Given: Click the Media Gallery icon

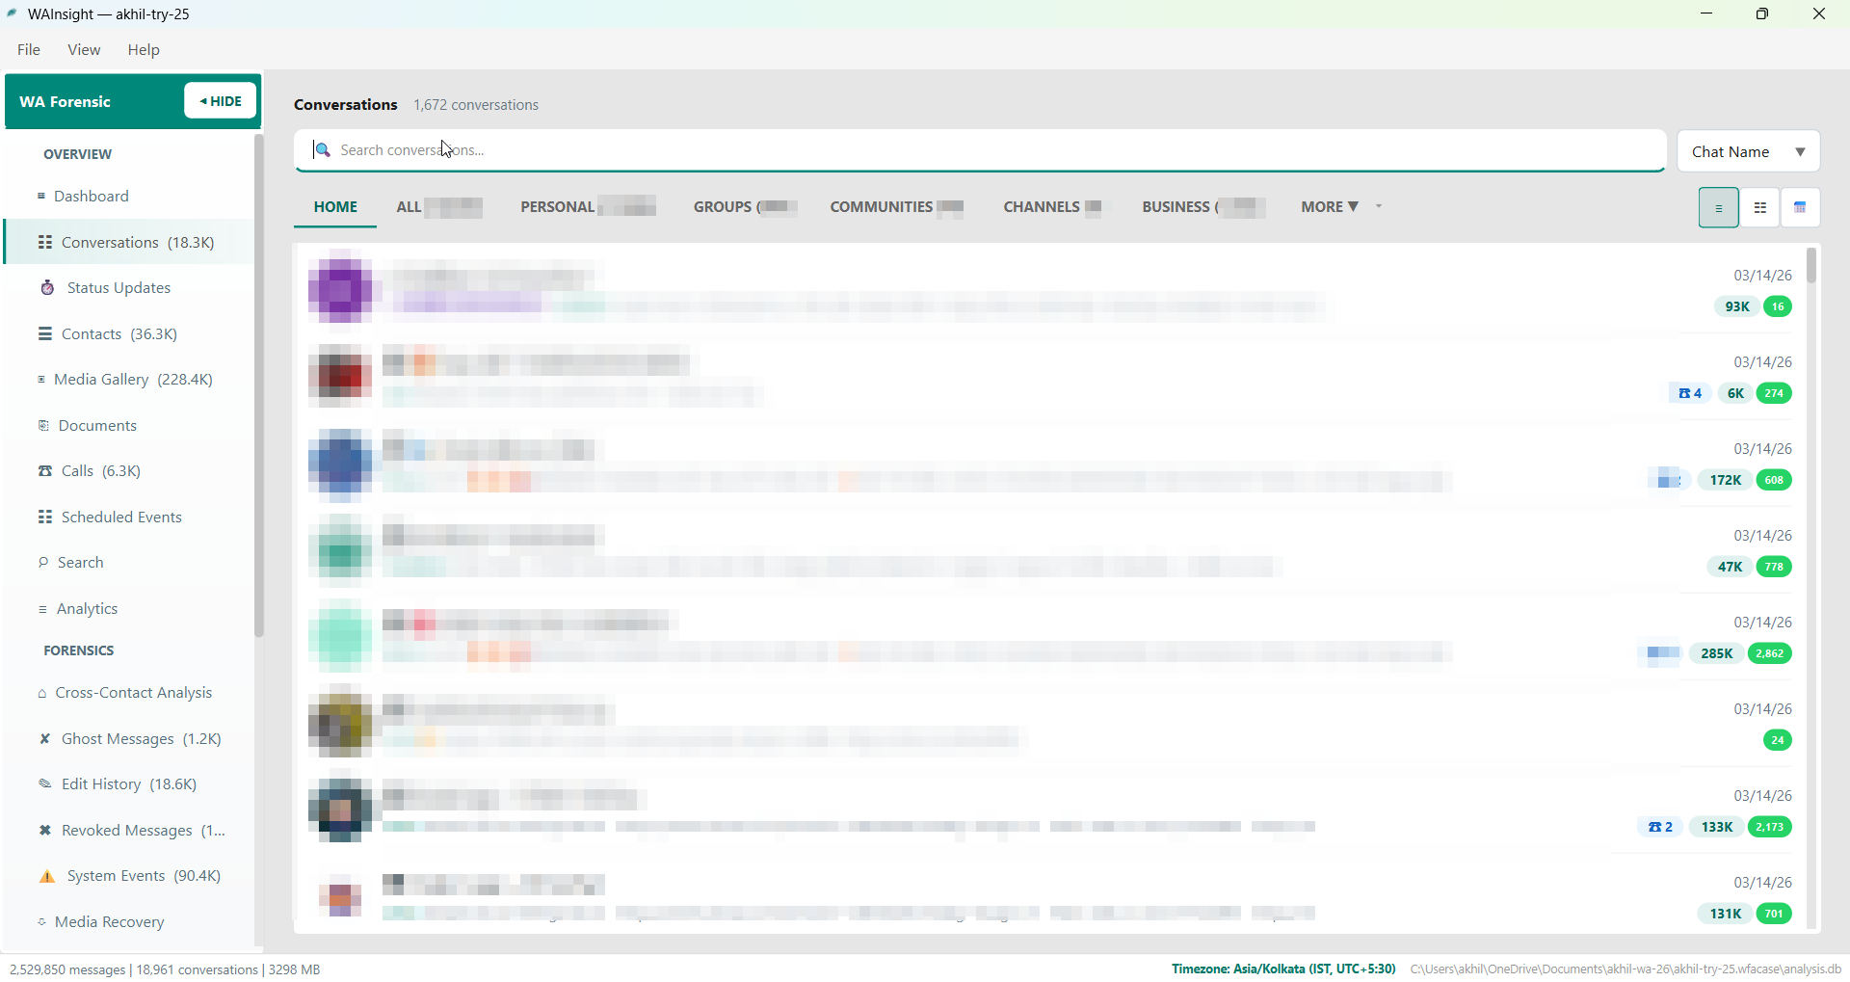Looking at the screenshot, I should (41, 380).
